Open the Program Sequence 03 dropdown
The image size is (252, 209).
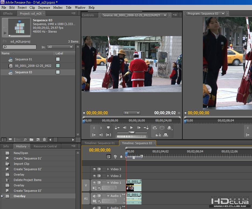(223, 13)
